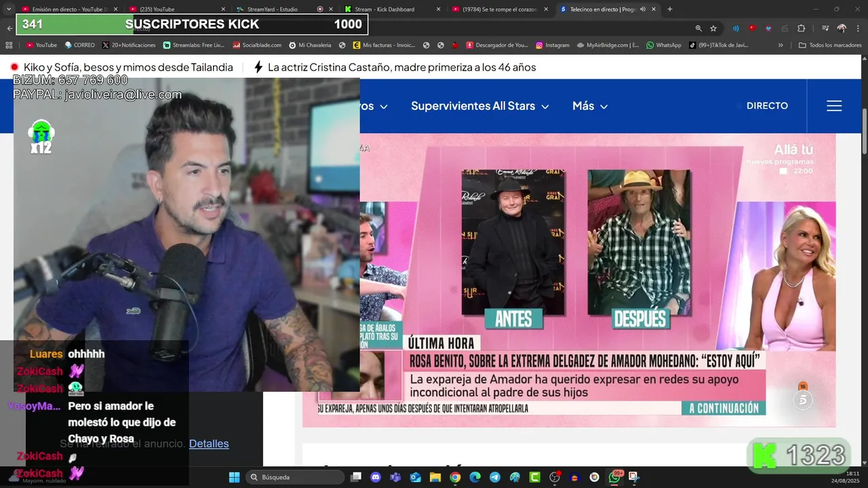Open the Instagram bookmark
868x488 pixels.
[x=553, y=45]
